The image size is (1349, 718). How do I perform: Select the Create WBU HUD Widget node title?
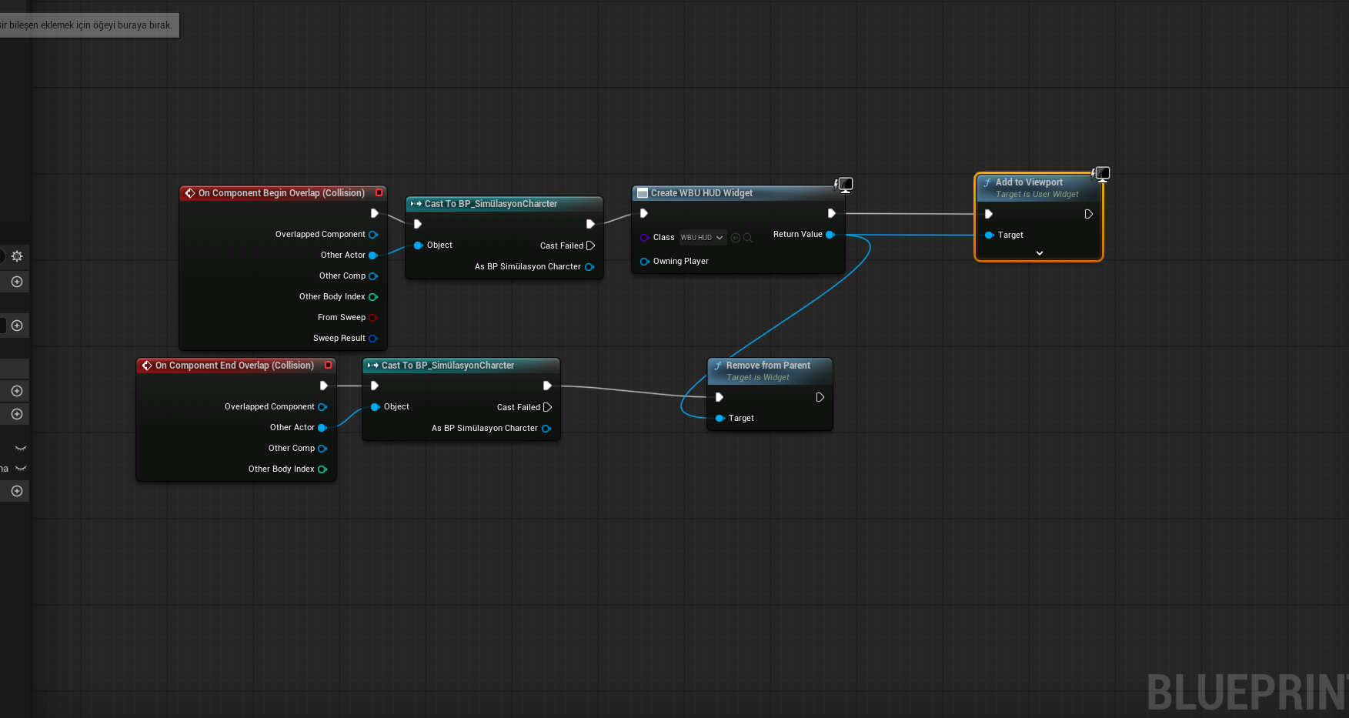tap(702, 193)
